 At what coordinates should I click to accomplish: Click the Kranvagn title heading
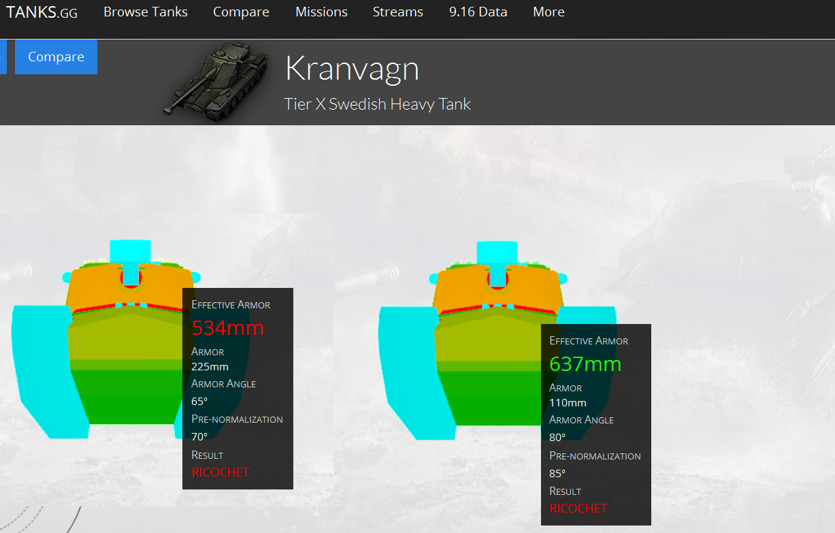pos(352,69)
